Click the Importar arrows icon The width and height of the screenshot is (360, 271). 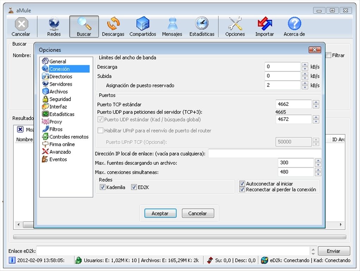point(265,27)
